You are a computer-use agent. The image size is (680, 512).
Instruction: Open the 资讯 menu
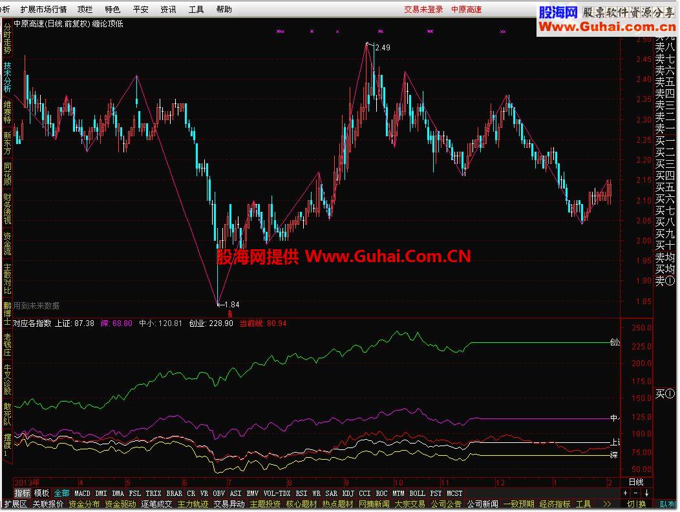point(168,9)
